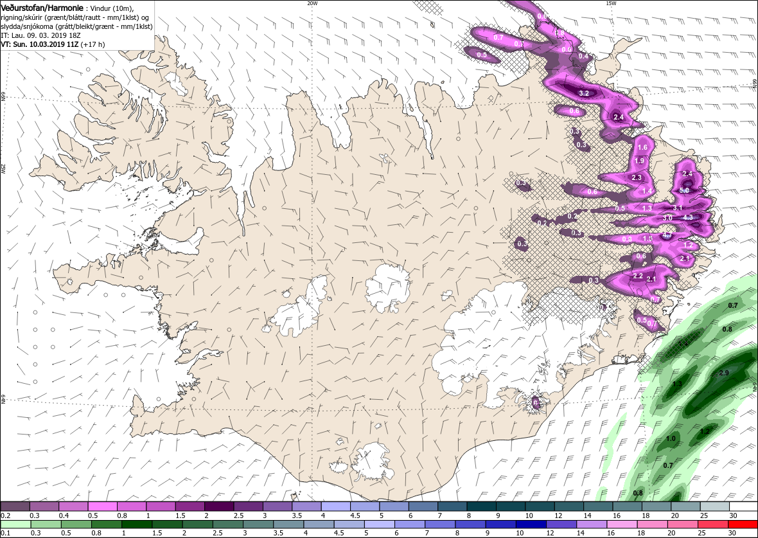Click the 20W longitude label

pos(312,3)
